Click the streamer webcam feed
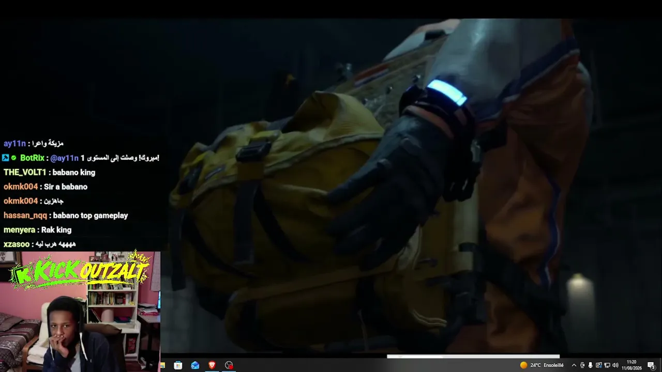 click(x=80, y=312)
